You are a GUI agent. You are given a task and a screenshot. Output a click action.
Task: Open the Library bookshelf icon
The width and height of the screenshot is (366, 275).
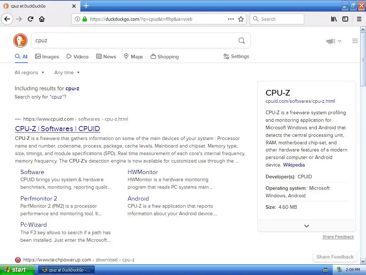point(334,19)
